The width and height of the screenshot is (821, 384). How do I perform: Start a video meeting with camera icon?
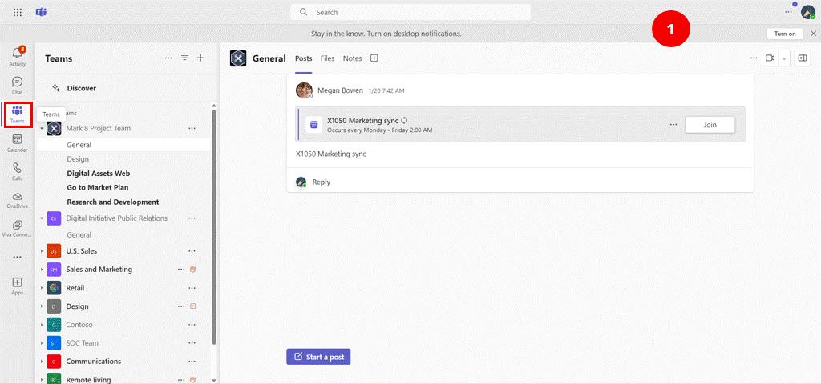click(x=770, y=58)
